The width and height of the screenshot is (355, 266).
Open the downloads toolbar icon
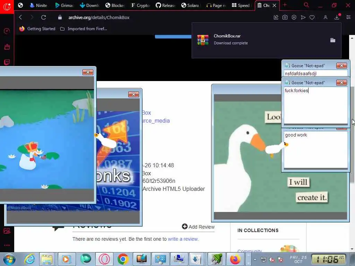tap(337, 17)
